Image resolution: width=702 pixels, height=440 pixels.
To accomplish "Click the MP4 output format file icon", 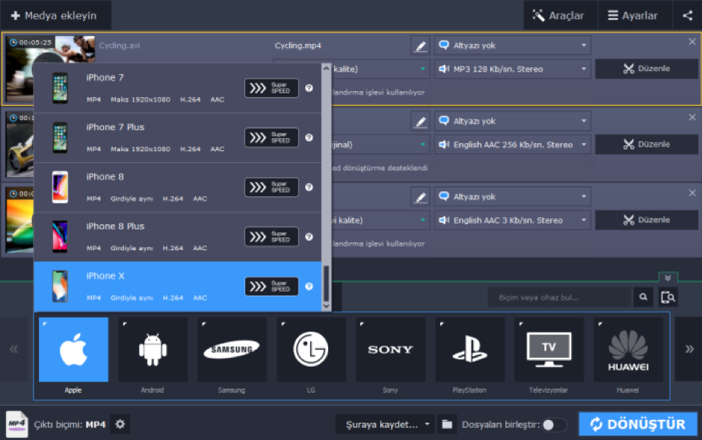I will 17,424.
